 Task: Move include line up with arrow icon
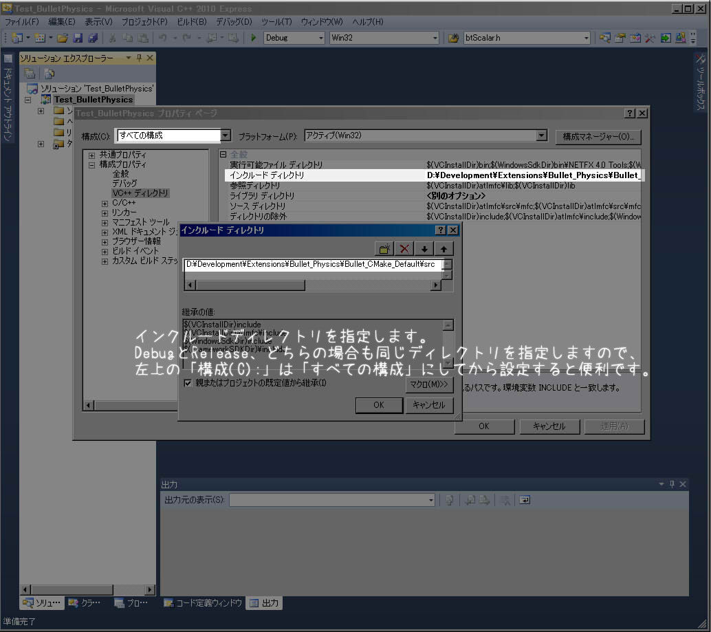[444, 248]
